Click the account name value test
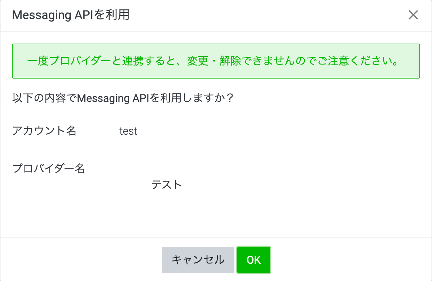The height and width of the screenshot is (281, 432). pos(128,131)
